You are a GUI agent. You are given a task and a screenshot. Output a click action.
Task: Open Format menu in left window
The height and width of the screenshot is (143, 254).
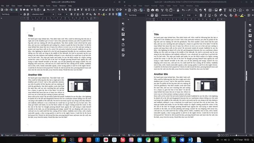tap(27, 6)
